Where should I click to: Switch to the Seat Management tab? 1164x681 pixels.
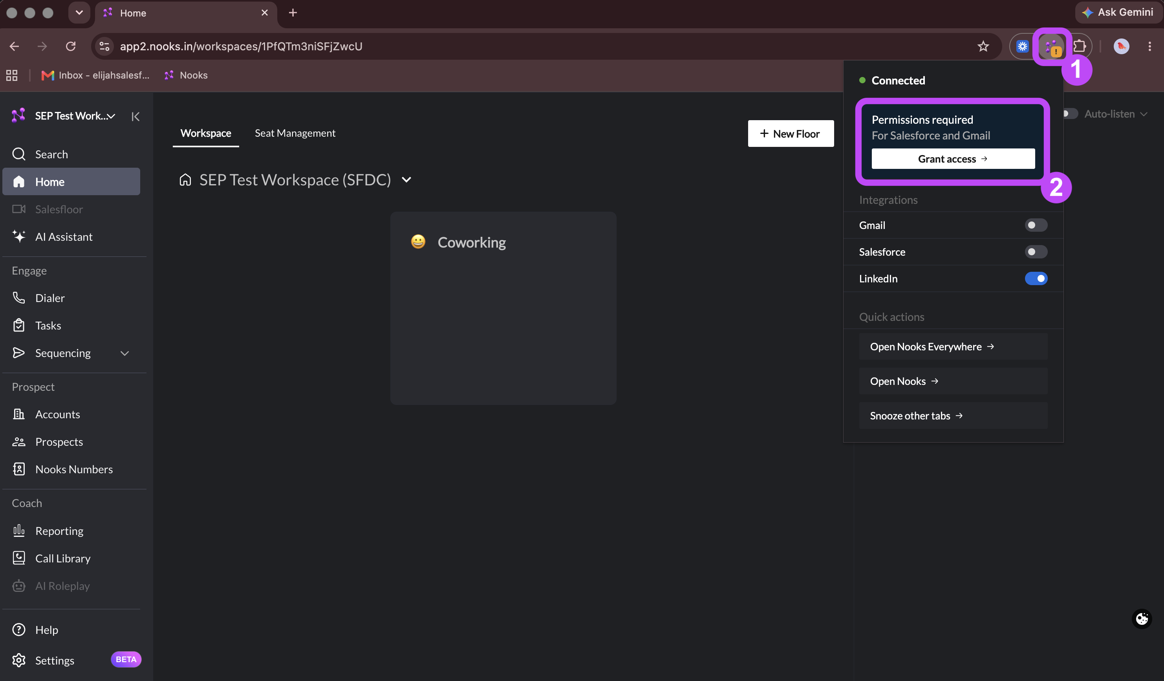295,133
